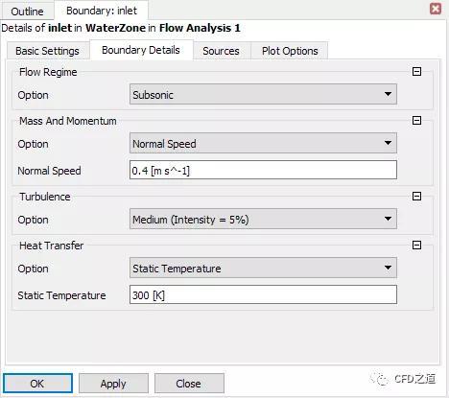Click the Static Temperature value field
Image resolution: width=449 pixels, height=398 pixels.
[263, 294]
